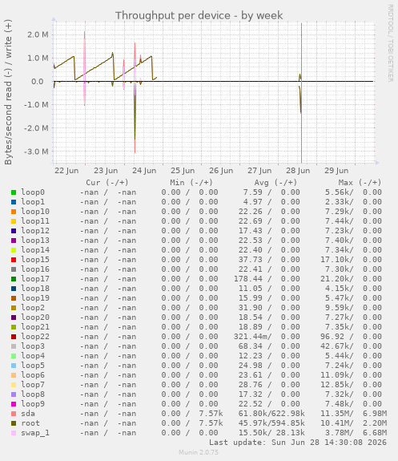The height and width of the screenshot is (461, 398).
Task: Click the '28 Jun' x-axis label
Action: point(298,171)
